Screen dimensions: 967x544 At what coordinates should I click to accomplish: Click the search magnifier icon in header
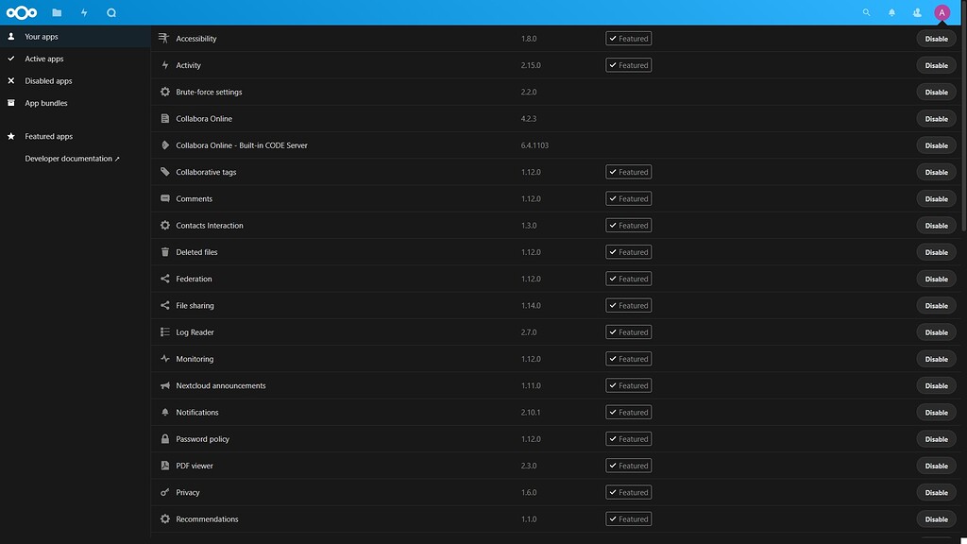[x=867, y=13]
